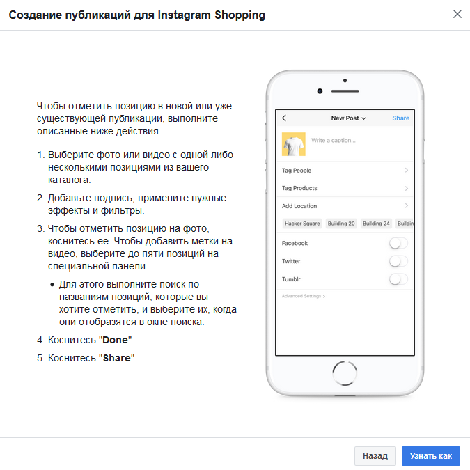Tap the back arrow in phone mockup
Screen dimensions: 470x470
pos(284,118)
